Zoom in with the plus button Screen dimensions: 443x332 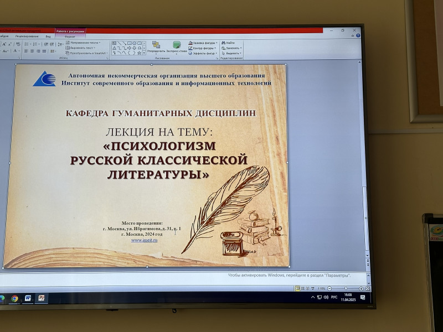click(361, 288)
